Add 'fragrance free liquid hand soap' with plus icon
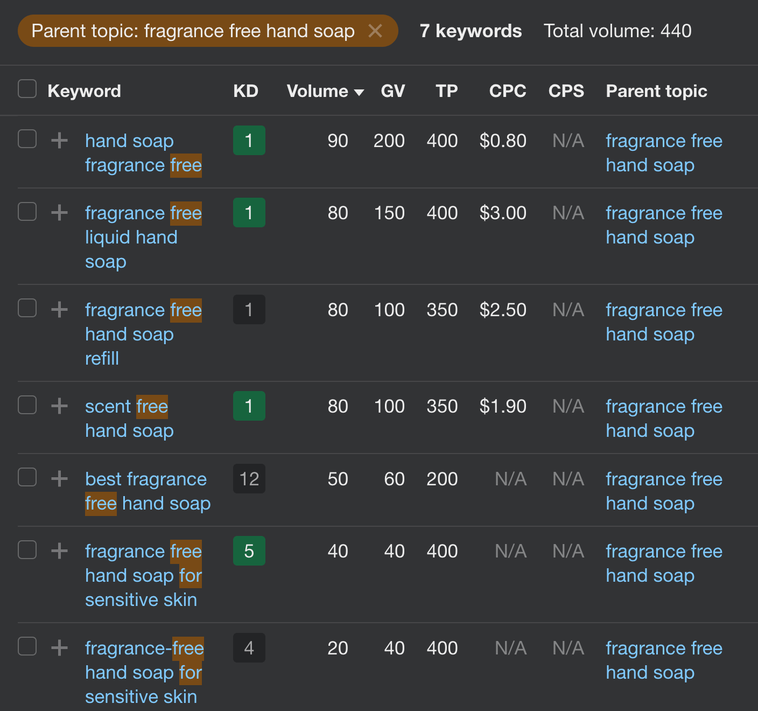 59,213
